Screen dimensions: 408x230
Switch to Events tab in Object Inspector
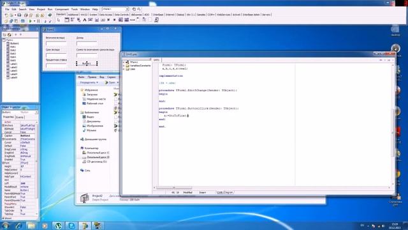pyautogui.click(x=20, y=118)
